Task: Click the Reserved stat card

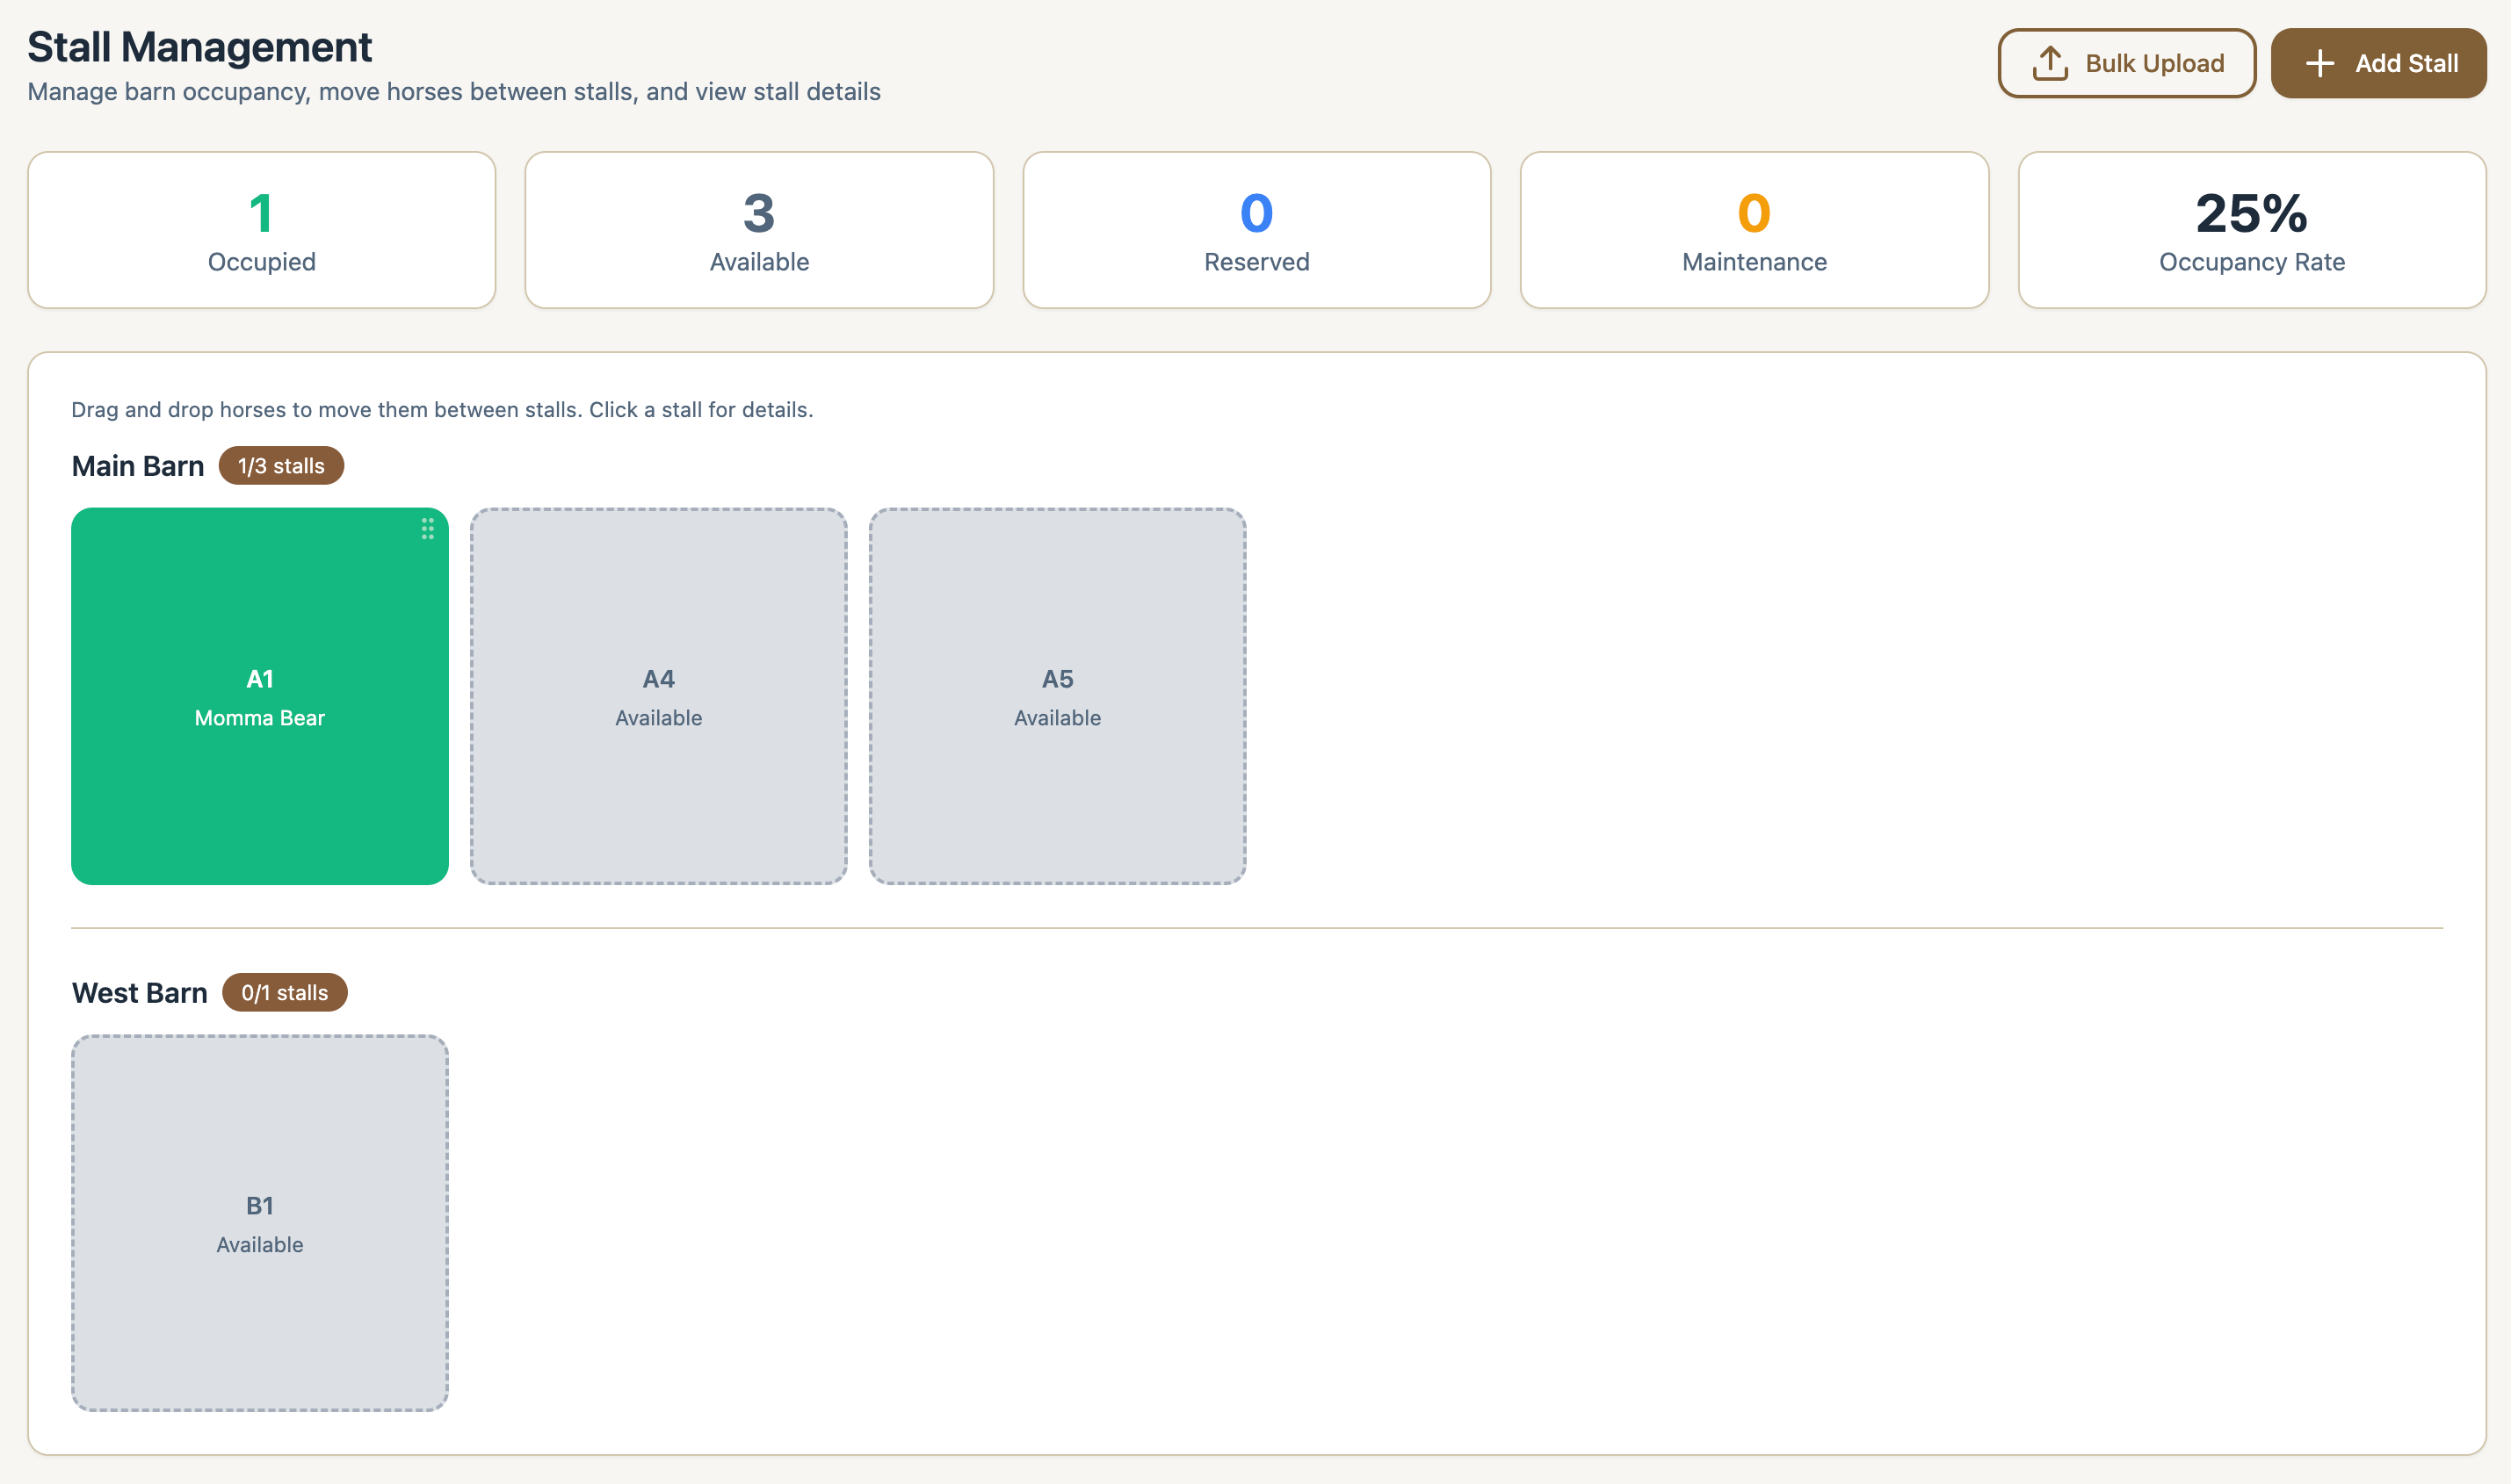Action: pyautogui.click(x=1256, y=230)
